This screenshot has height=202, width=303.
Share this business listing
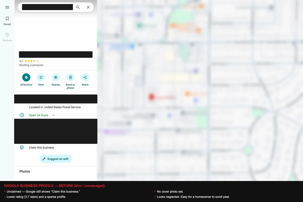85,80
